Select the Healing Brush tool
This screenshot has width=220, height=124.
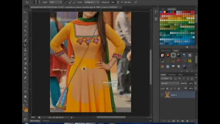pos(25,41)
